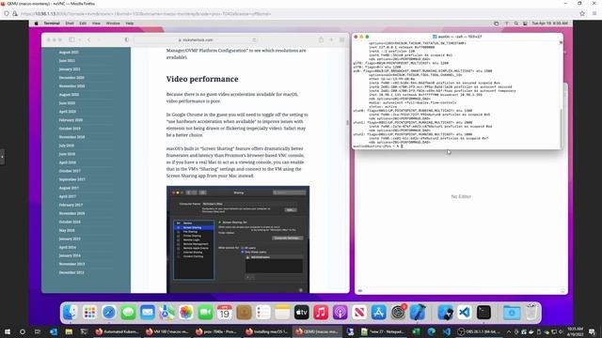Viewport: 602px width, 338px height.
Task: Expand noVNC control panel side handle
Action: click(x=2, y=157)
